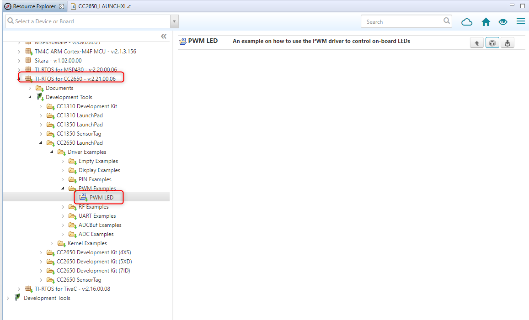Click the RF Examples folder icon
The height and width of the screenshot is (320, 529).
[x=73, y=207]
